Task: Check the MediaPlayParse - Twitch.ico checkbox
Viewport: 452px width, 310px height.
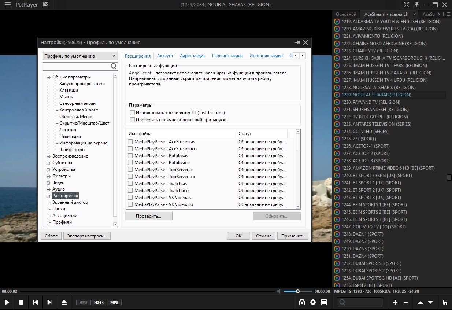Action: tap(130, 191)
